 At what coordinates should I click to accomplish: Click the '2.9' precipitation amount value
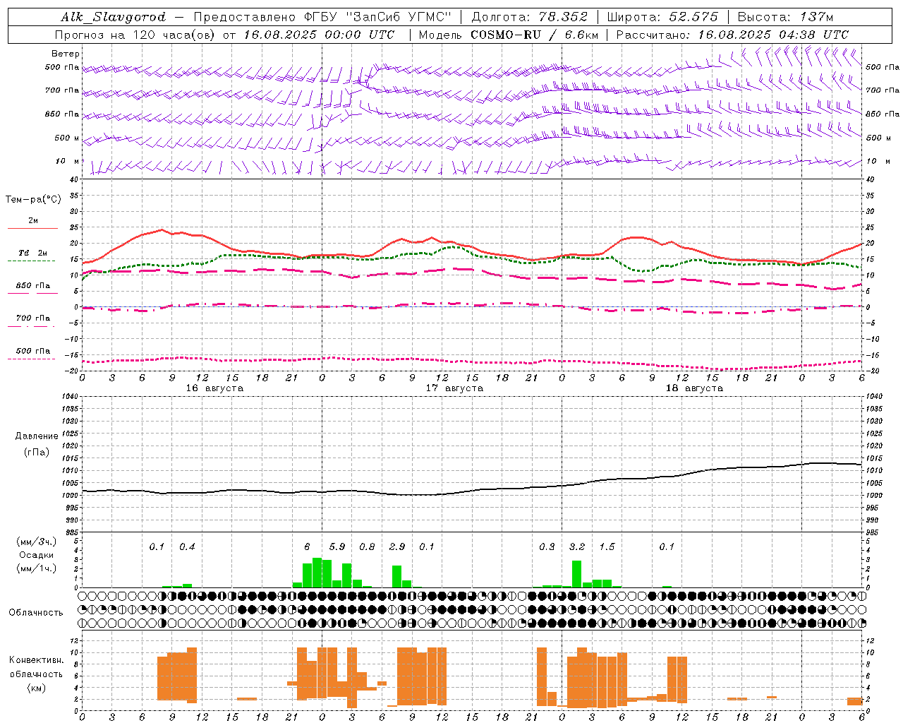pyautogui.click(x=397, y=546)
